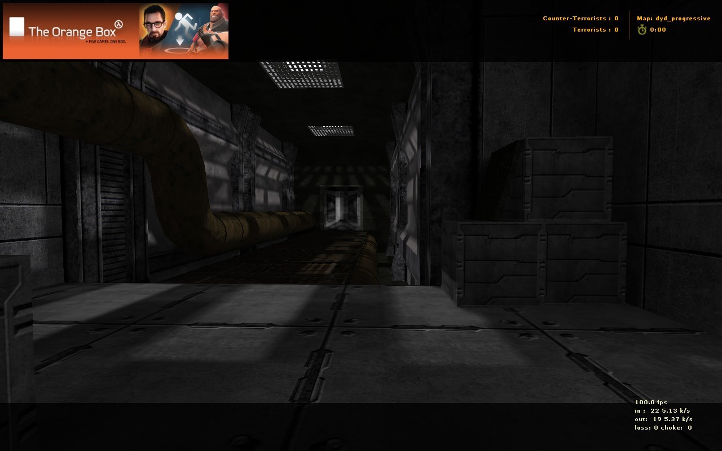Click the net graph outgoing rate line
This screenshot has width=722, height=451.
click(663, 419)
